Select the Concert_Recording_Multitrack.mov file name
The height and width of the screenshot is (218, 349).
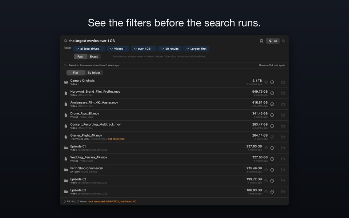tap(95, 124)
